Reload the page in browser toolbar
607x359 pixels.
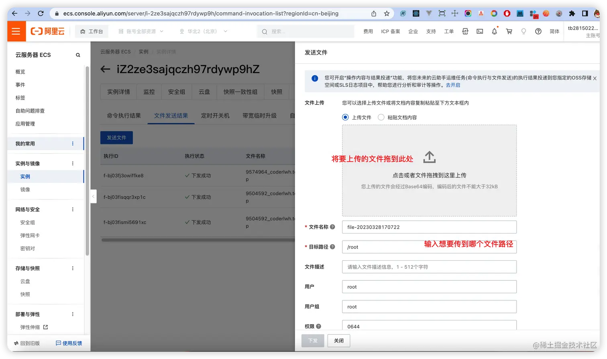coord(41,13)
